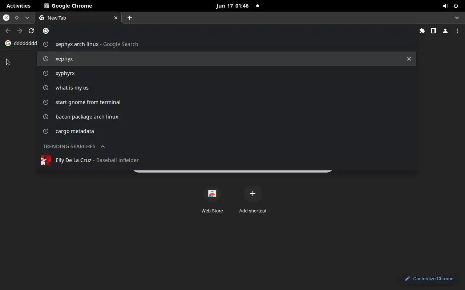Open the Web Store shortcut
This screenshot has height=290, width=465.
[212, 200]
